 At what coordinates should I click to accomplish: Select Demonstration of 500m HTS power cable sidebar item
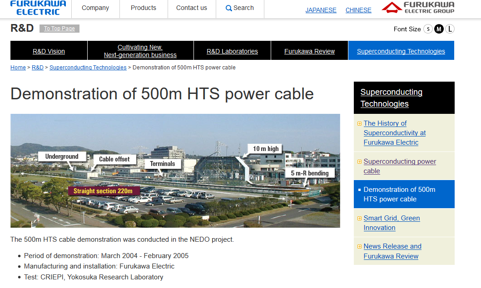[404, 194]
